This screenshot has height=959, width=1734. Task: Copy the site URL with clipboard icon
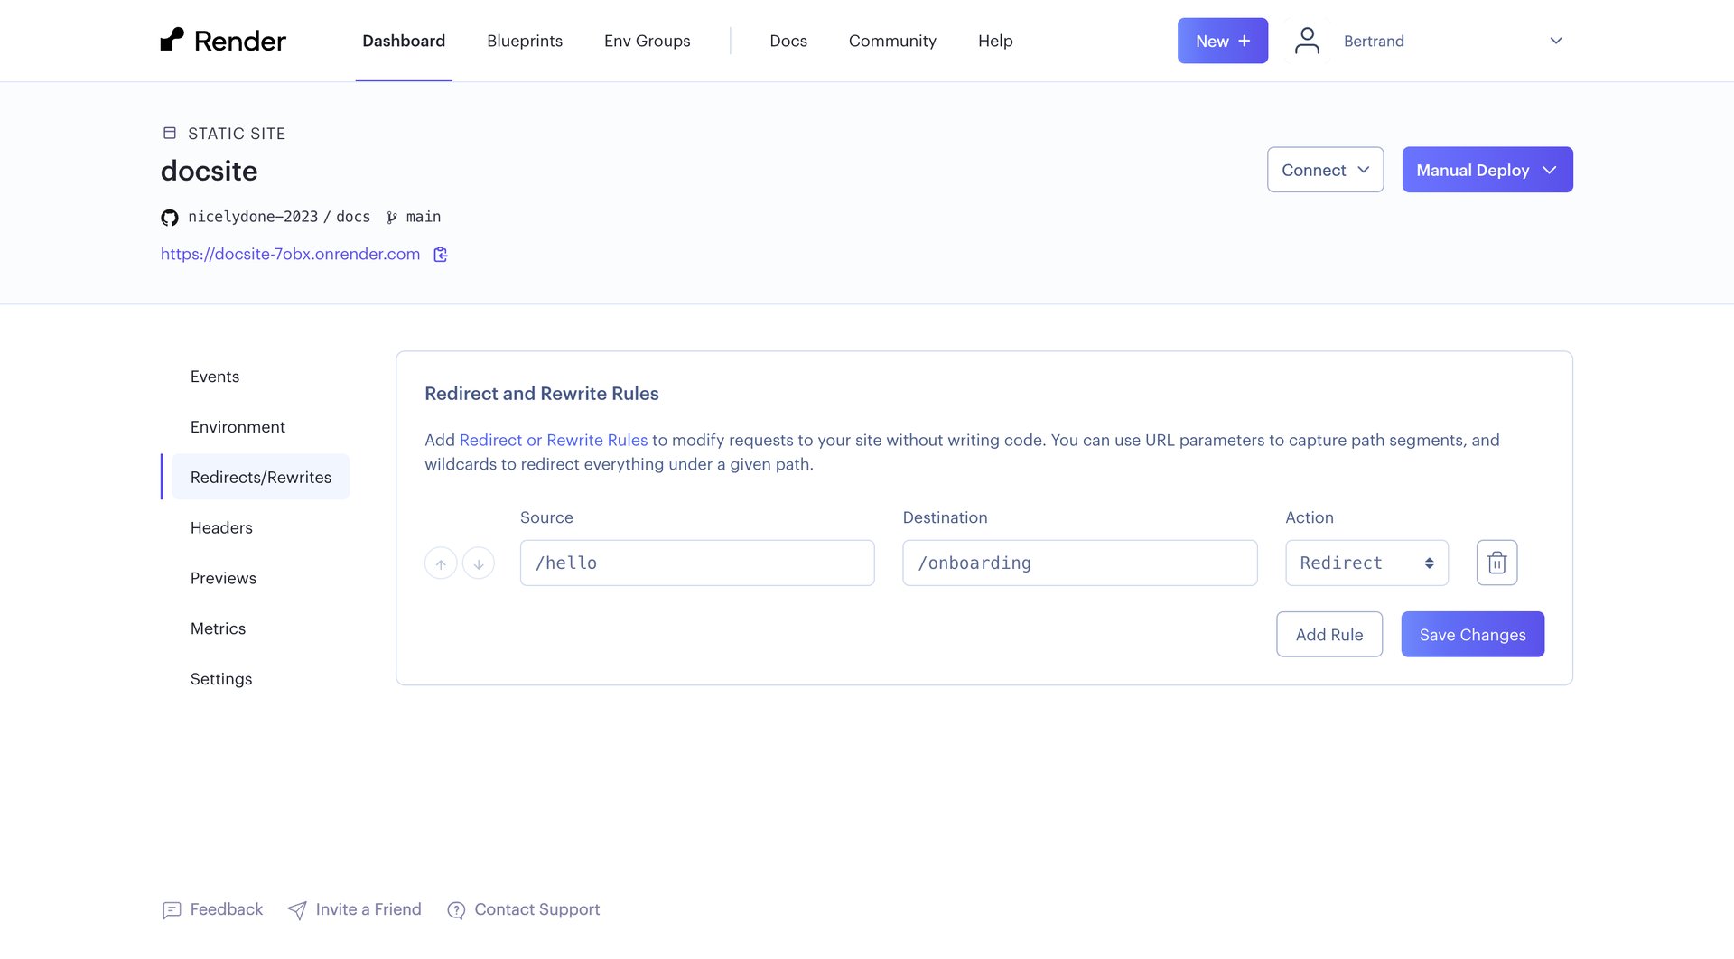[x=440, y=255]
